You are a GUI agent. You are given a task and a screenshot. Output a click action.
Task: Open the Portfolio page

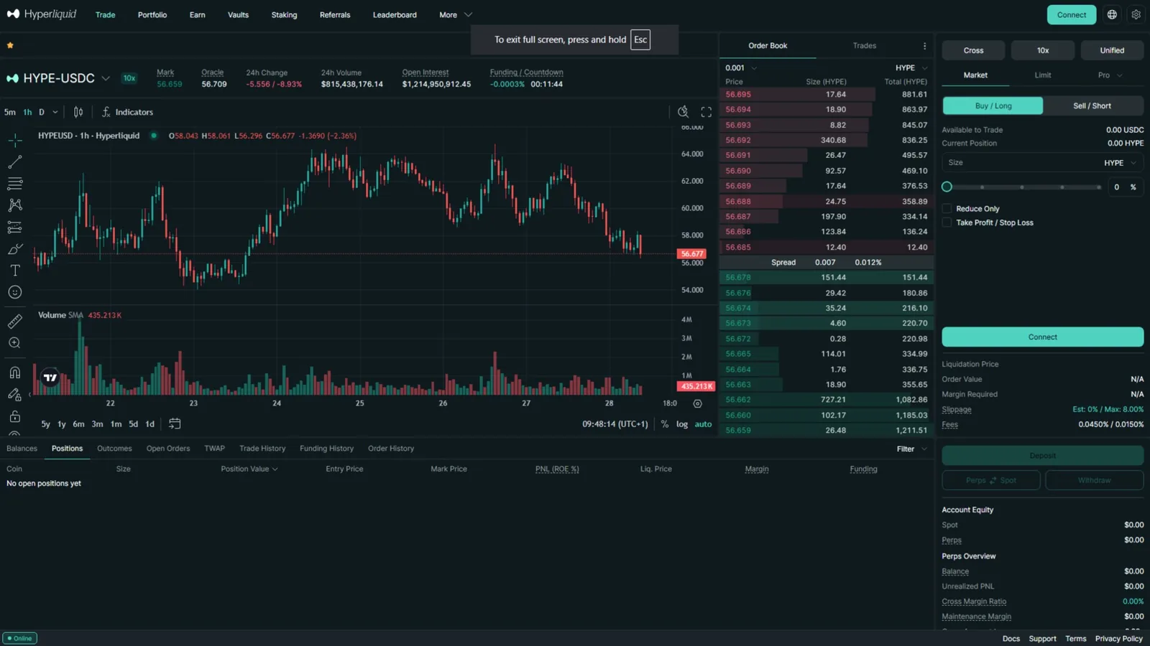[x=152, y=14]
